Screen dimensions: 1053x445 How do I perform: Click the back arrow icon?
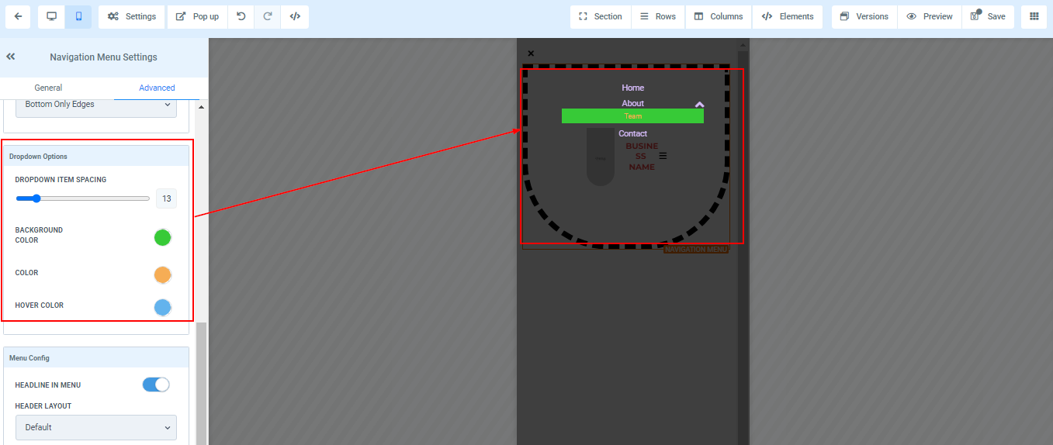[18, 16]
